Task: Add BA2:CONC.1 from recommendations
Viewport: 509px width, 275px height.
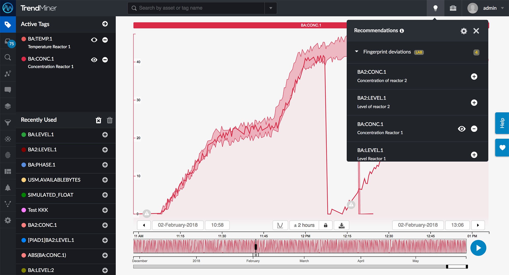Action: click(474, 76)
